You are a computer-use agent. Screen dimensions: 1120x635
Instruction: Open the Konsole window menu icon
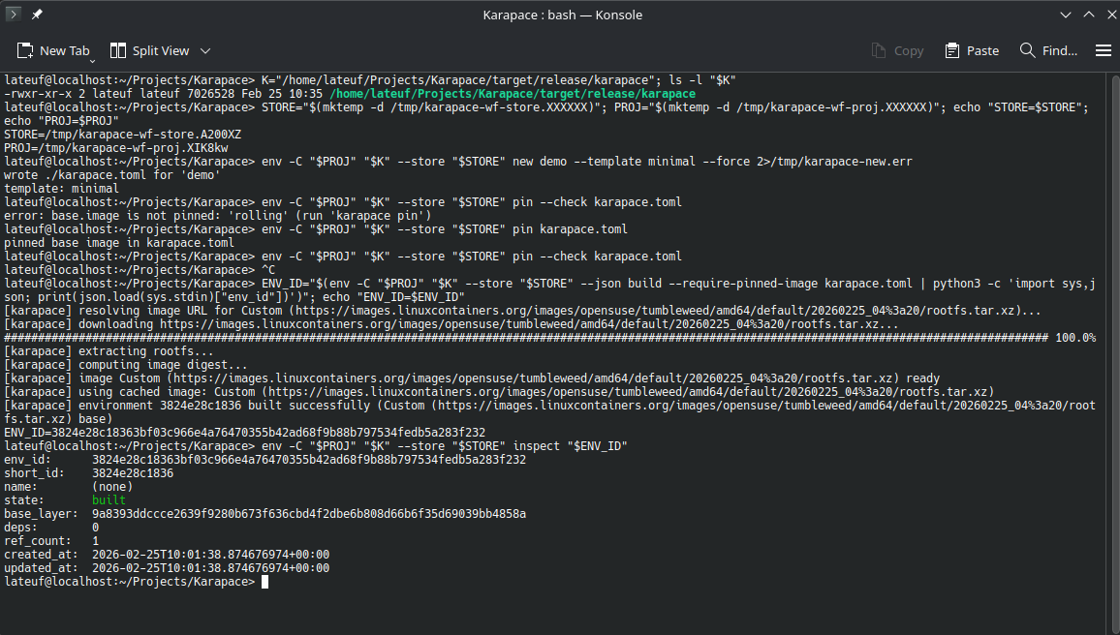click(x=16, y=15)
